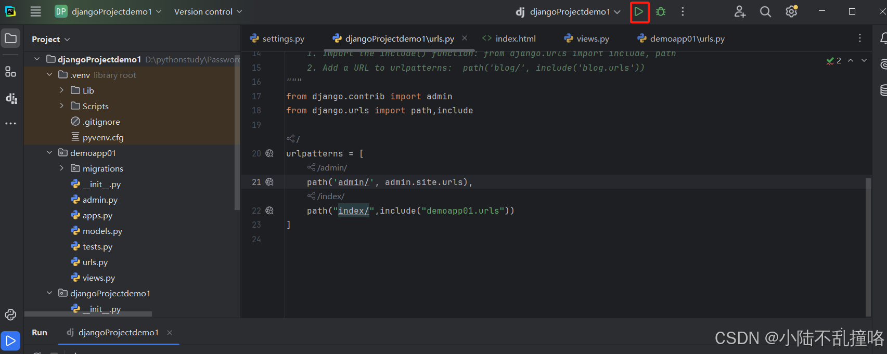Open Search Everywhere magnifier
Image resolution: width=887 pixels, height=354 pixels.
click(765, 11)
